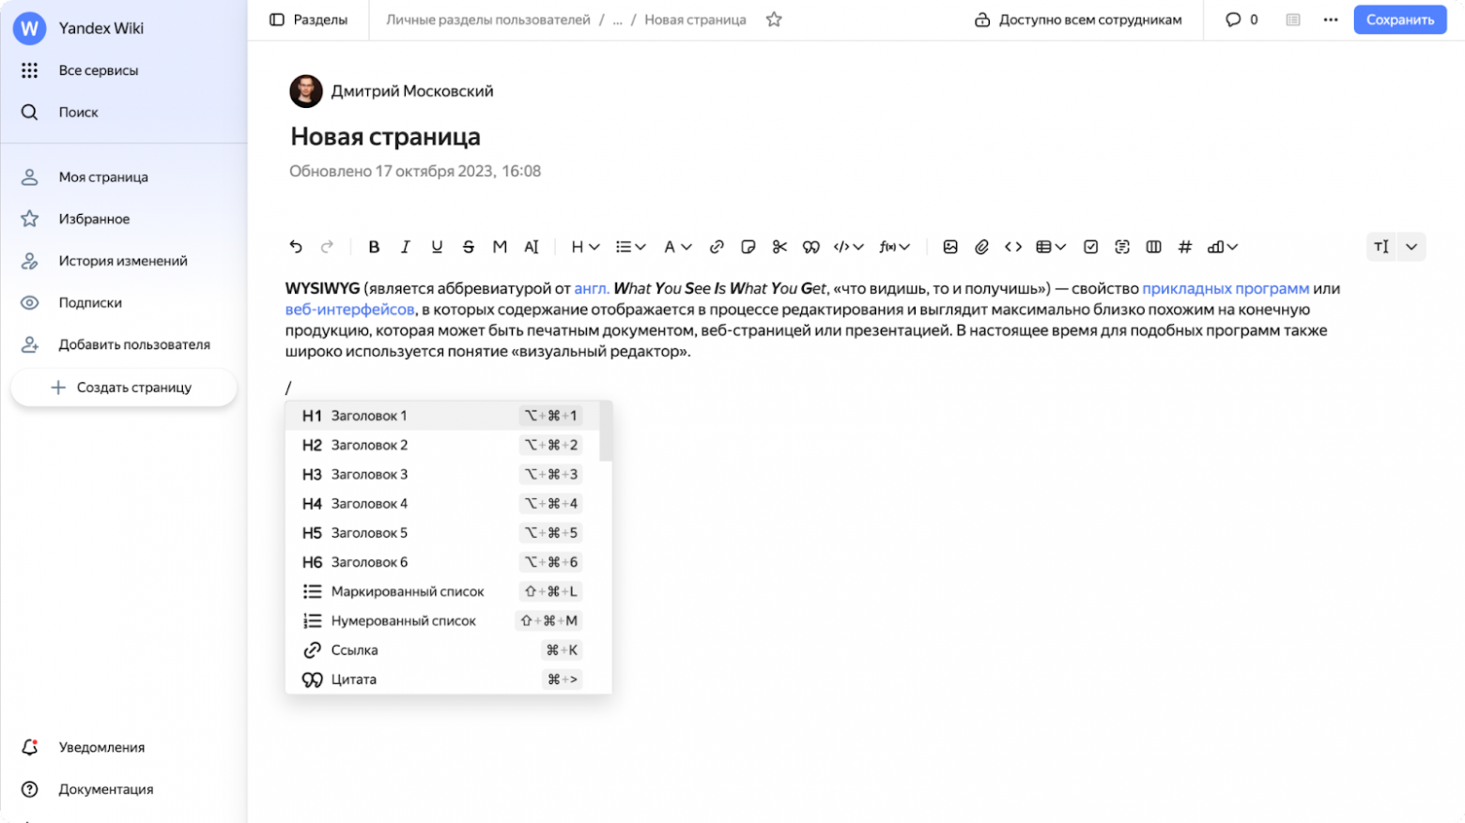Attach a file using the paperclip icon
This screenshot has height=823, width=1465.
tap(981, 247)
